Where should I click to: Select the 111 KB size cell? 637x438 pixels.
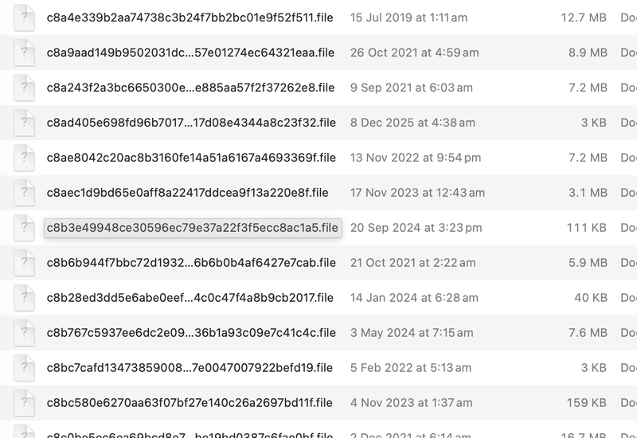tap(587, 228)
